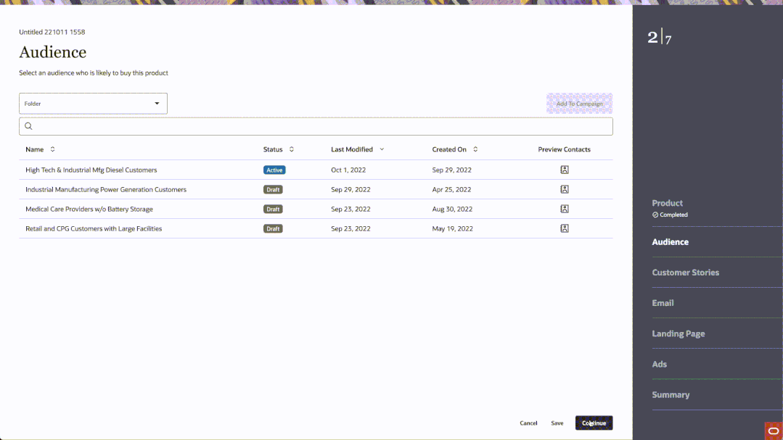783x440 pixels.
Task: Click the search magnifier icon
Action: pyautogui.click(x=28, y=126)
